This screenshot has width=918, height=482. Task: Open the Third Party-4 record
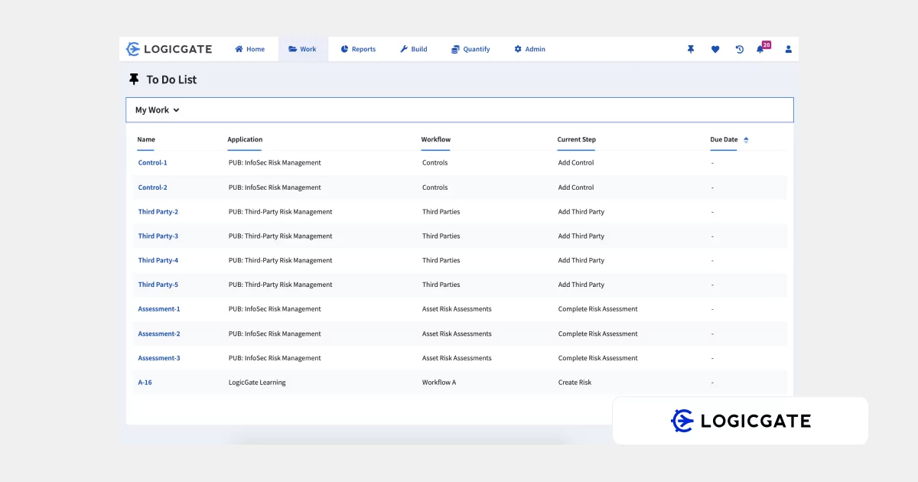click(158, 261)
